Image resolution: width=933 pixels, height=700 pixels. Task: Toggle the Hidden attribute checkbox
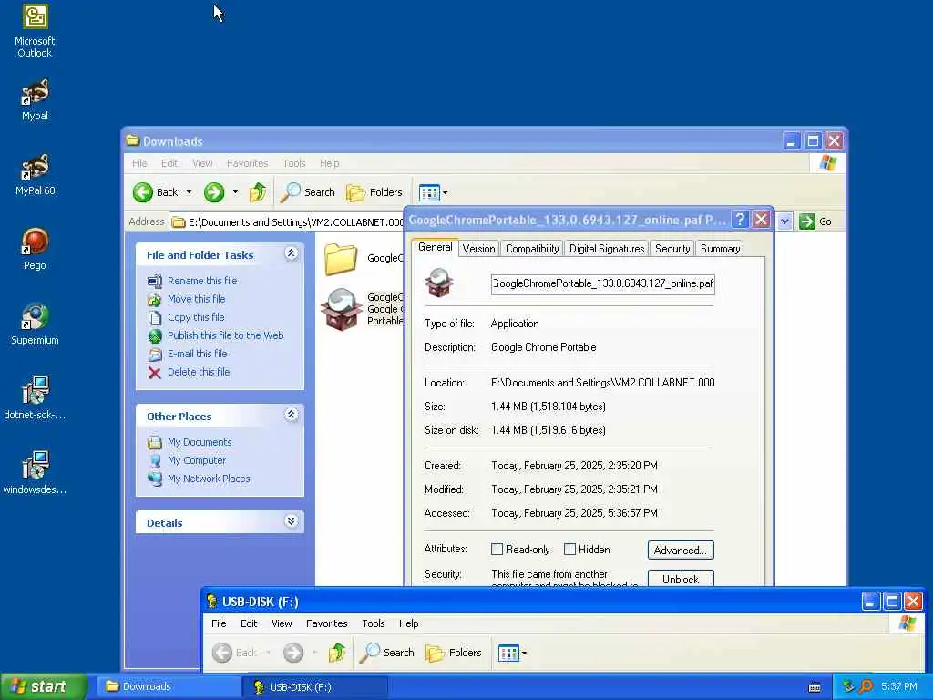coord(569,550)
